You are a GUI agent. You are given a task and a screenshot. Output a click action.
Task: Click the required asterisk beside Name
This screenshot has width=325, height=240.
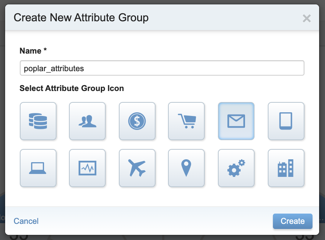pyautogui.click(x=45, y=50)
